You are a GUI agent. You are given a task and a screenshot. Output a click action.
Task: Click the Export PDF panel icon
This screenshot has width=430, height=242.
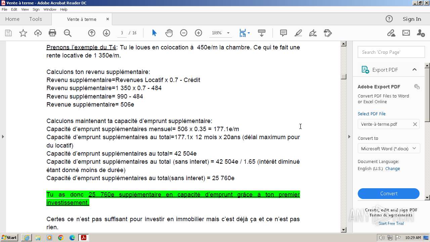[x=365, y=70]
